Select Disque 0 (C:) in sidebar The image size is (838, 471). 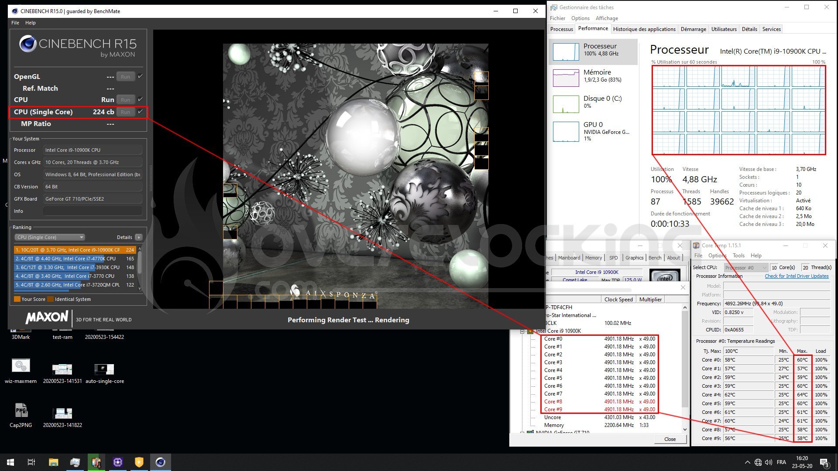(x=593, y=104)
